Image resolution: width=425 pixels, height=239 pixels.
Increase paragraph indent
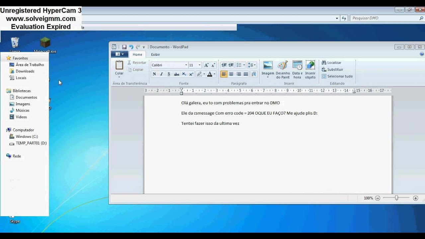pyautogui.click(x=231, y=65)
